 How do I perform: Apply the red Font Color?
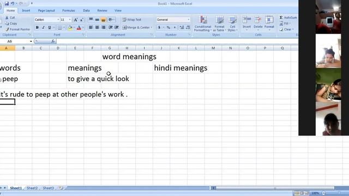coord(79,28)
